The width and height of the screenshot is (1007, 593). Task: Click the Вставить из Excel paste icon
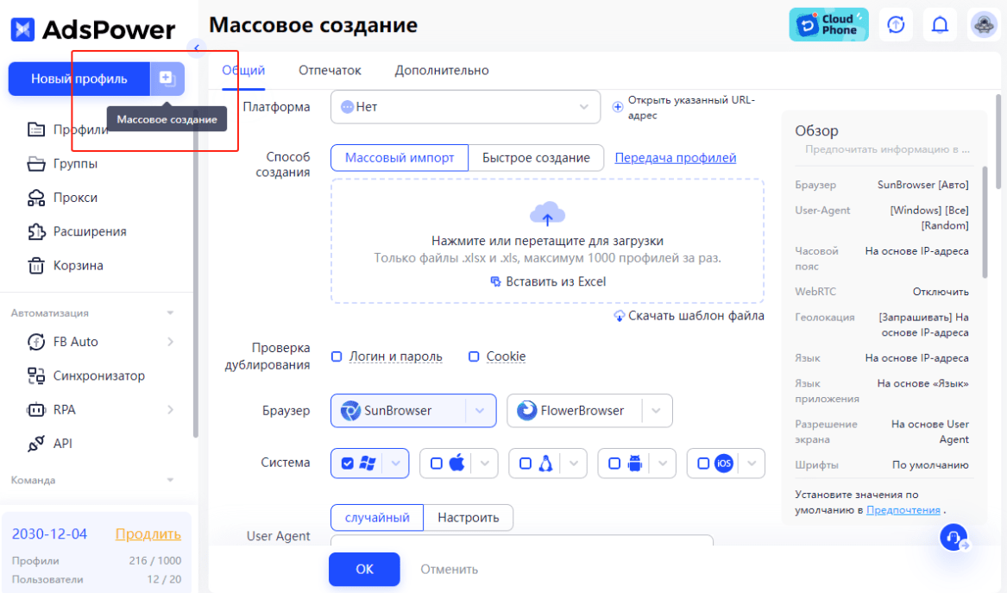click(x=495, y=281)
